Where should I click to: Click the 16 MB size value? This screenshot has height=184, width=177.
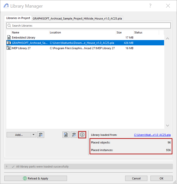pos(129,48)
